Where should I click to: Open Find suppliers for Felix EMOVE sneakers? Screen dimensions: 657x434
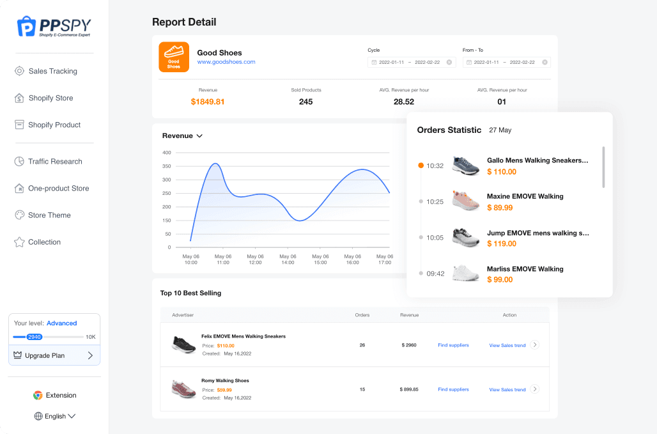453,345
